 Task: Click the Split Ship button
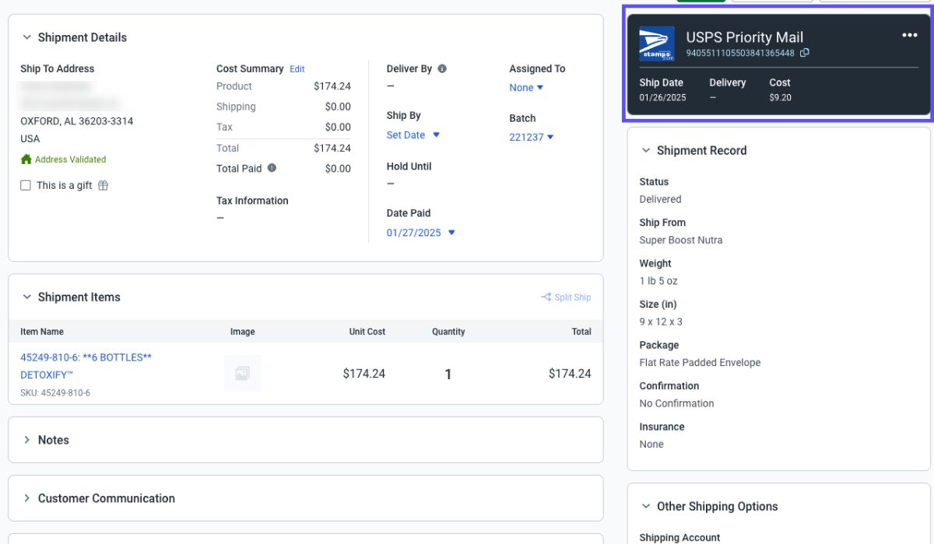tap(566, 297)
